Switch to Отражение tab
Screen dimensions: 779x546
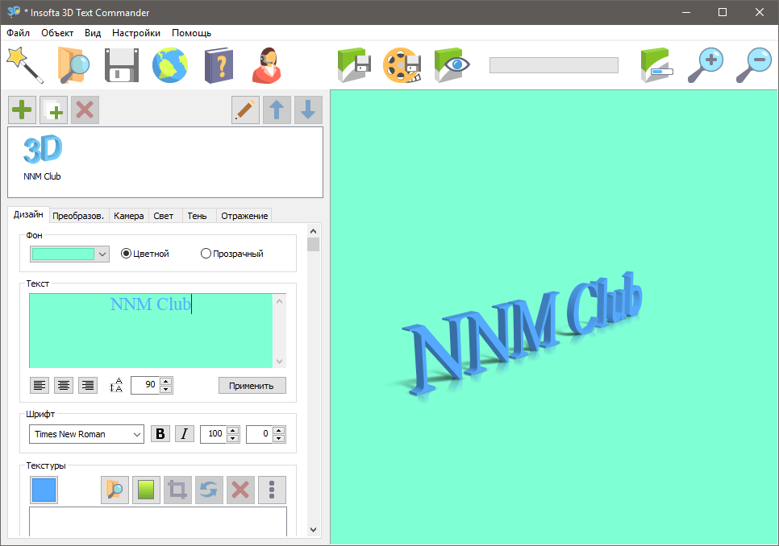click(244, 216)
